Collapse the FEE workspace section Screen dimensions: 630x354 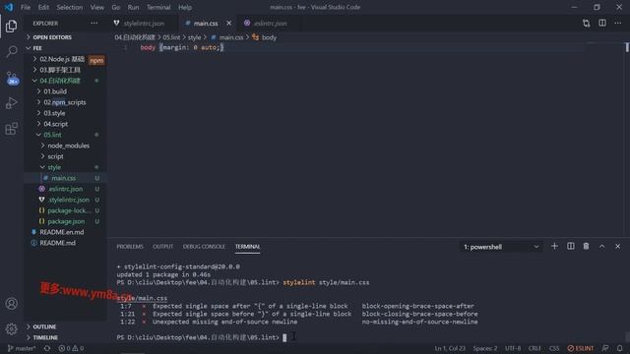coord(37,48)
